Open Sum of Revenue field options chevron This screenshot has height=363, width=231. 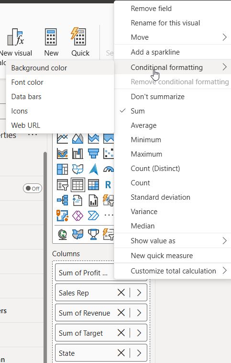click(x=139, y=313)
